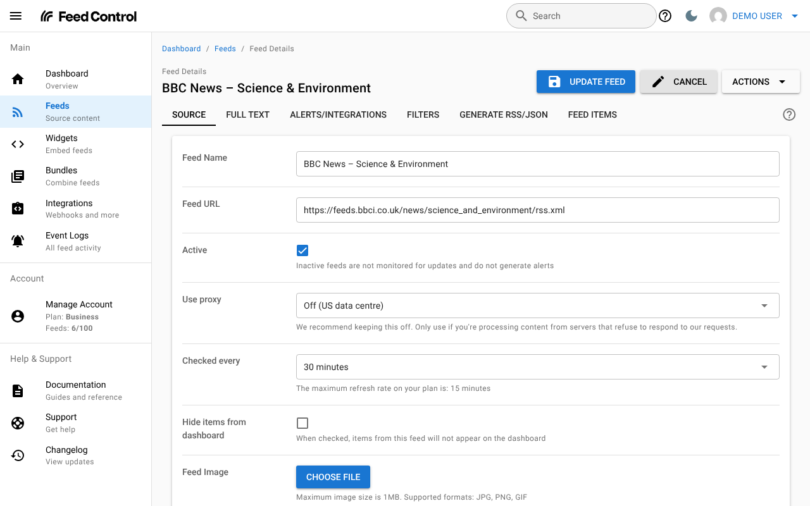
Task: Click into the Feed Name field
Action: click(538, 164)
